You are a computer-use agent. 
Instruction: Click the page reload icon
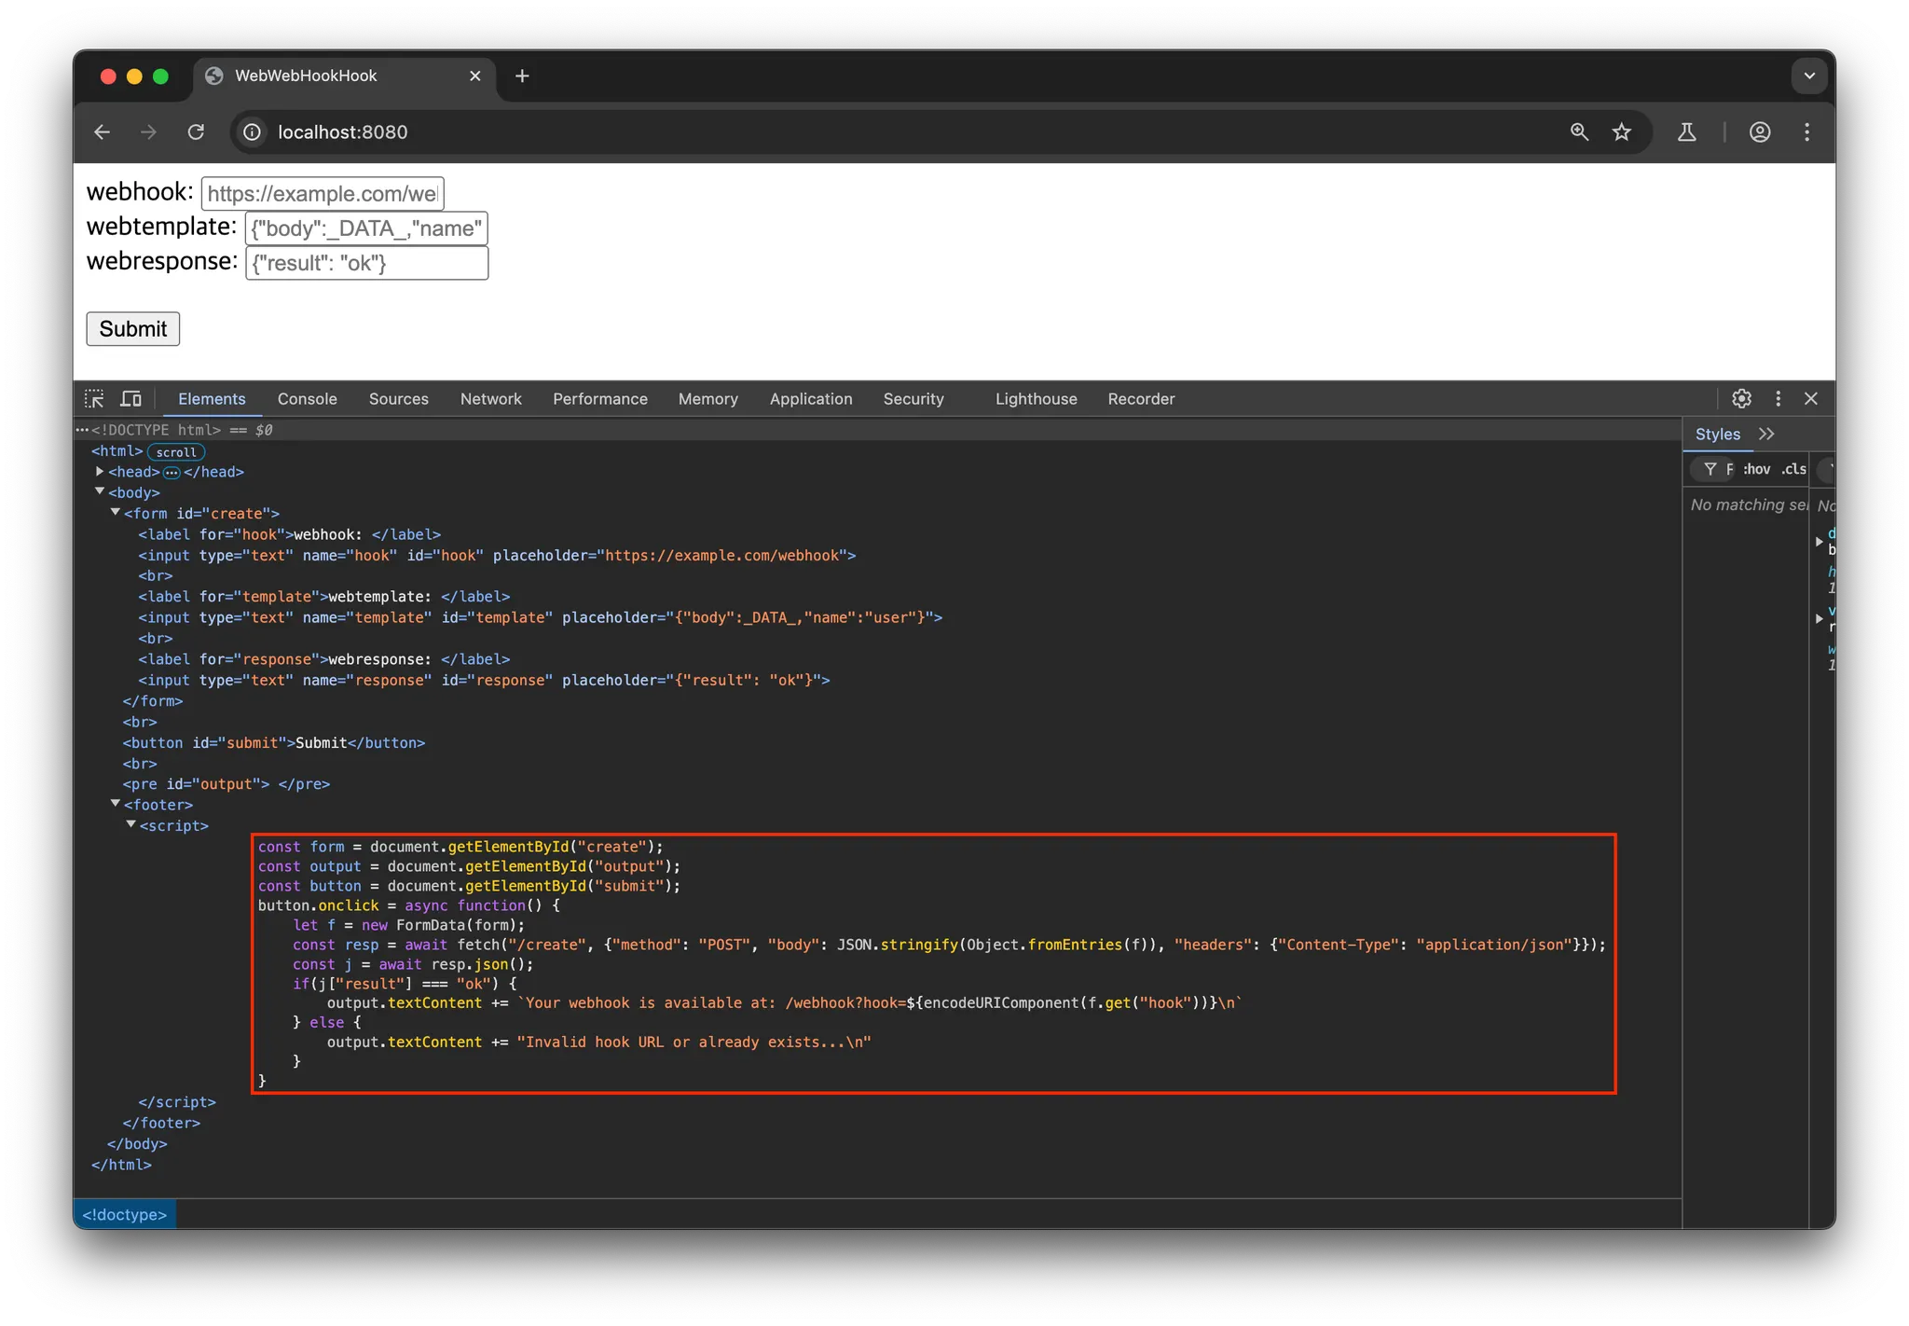click(x=196, y=132)
